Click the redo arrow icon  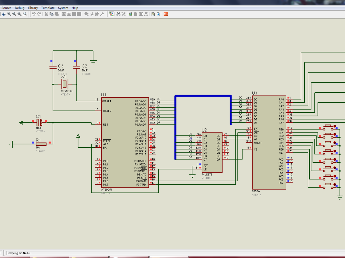point(39,14)
